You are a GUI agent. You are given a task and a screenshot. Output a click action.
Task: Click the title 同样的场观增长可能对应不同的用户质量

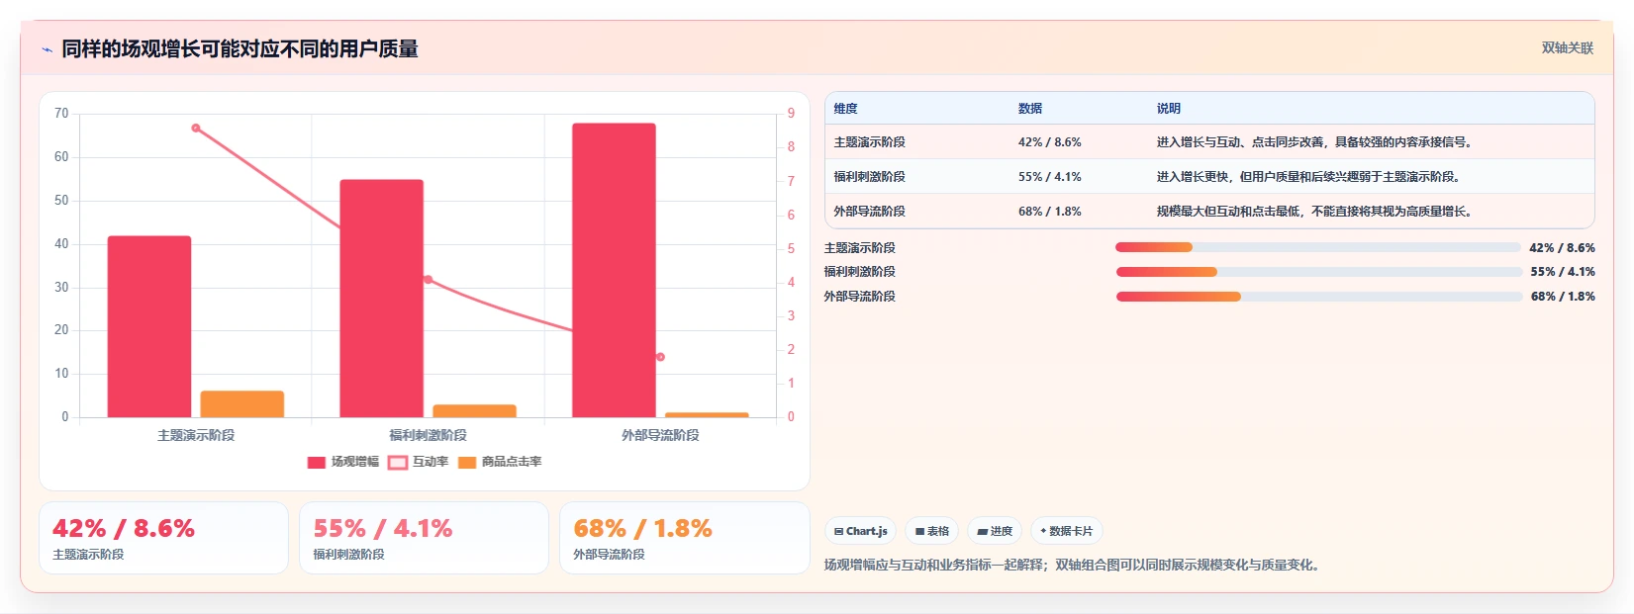[x=240, y=49]
